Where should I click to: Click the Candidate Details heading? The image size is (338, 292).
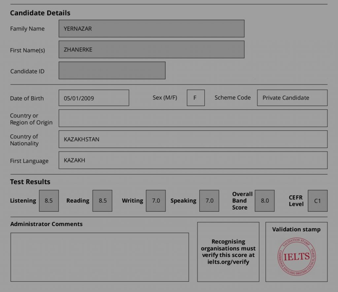click(40, 13)
